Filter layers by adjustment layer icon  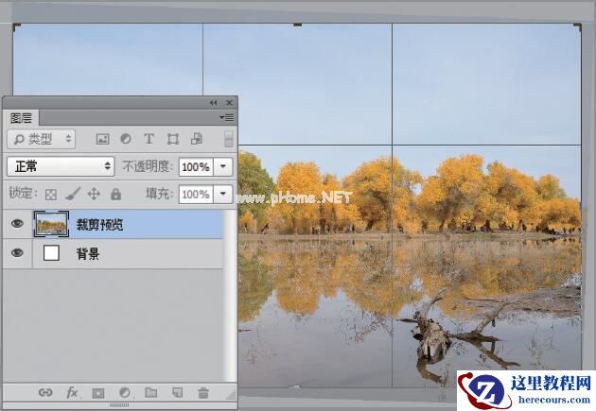pos(126,139)
